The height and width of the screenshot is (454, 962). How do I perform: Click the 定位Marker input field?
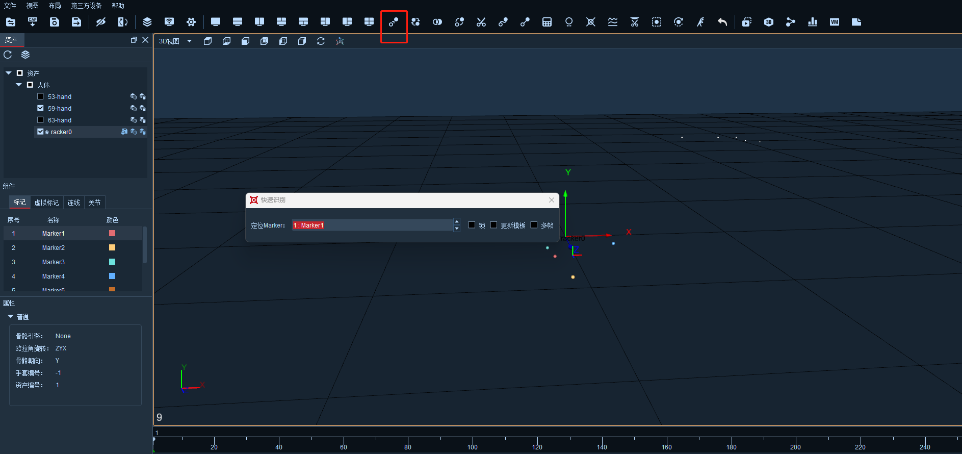372,225
